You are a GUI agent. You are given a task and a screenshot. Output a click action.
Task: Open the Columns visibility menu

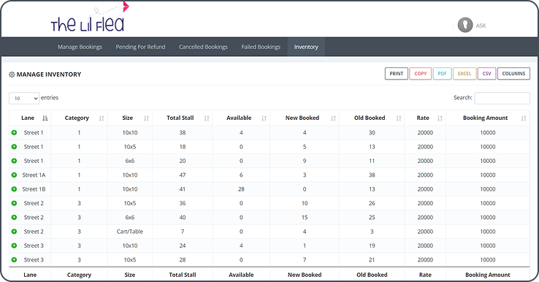click(513, 74)
